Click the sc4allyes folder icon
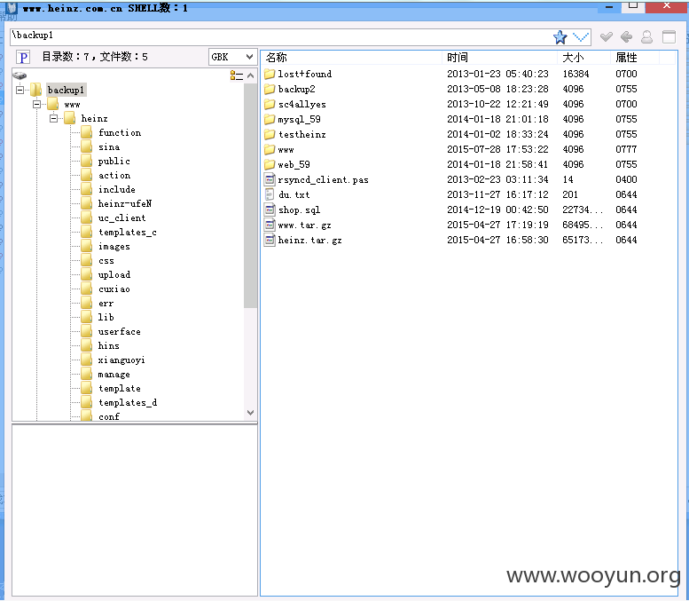The width and height of the screenshot is (689, 601). click(x=270, y=104)
